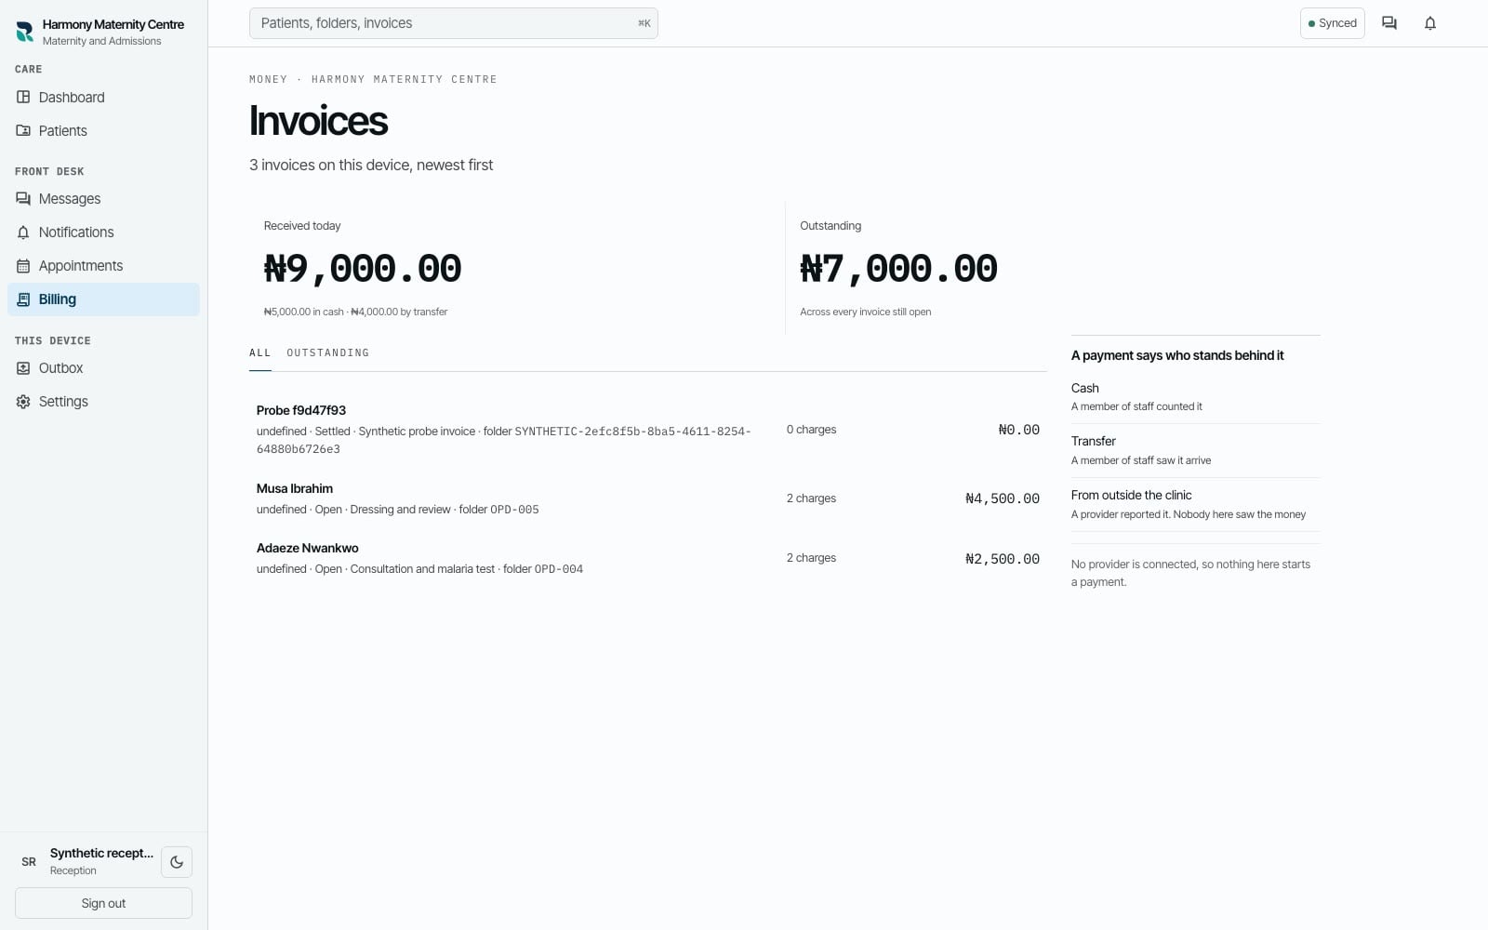This screenshot has height=930, width=1488.
Task: Click the bell notification icon in top bar
Action: (x=1430, y=23)
